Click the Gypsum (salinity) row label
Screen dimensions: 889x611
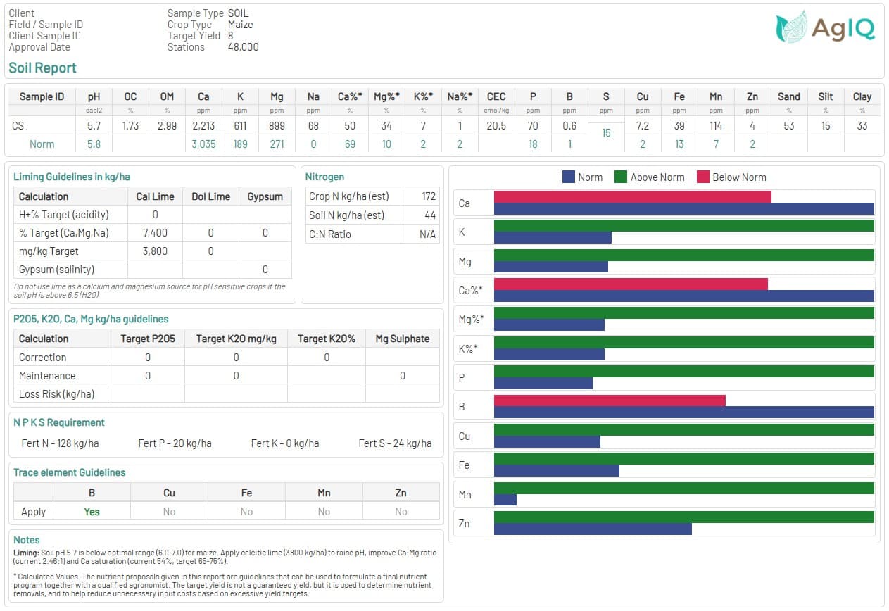56,270
